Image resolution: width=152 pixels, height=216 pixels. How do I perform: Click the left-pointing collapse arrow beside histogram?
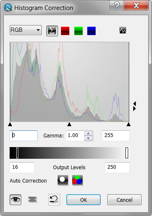134,104
